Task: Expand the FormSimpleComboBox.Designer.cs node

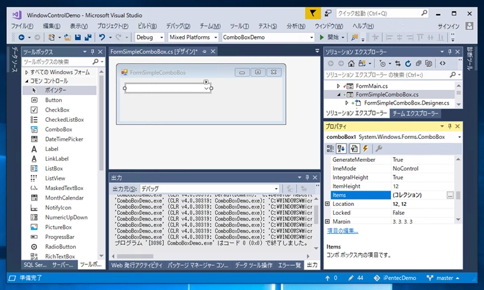Action: tap(346, 103)
